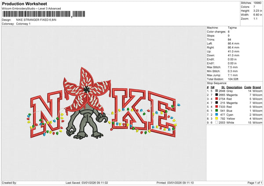This screenshot has width=264, height=186.
Task: Click the 'Down:' value 41.0 mm
Action: click(233, 55)
